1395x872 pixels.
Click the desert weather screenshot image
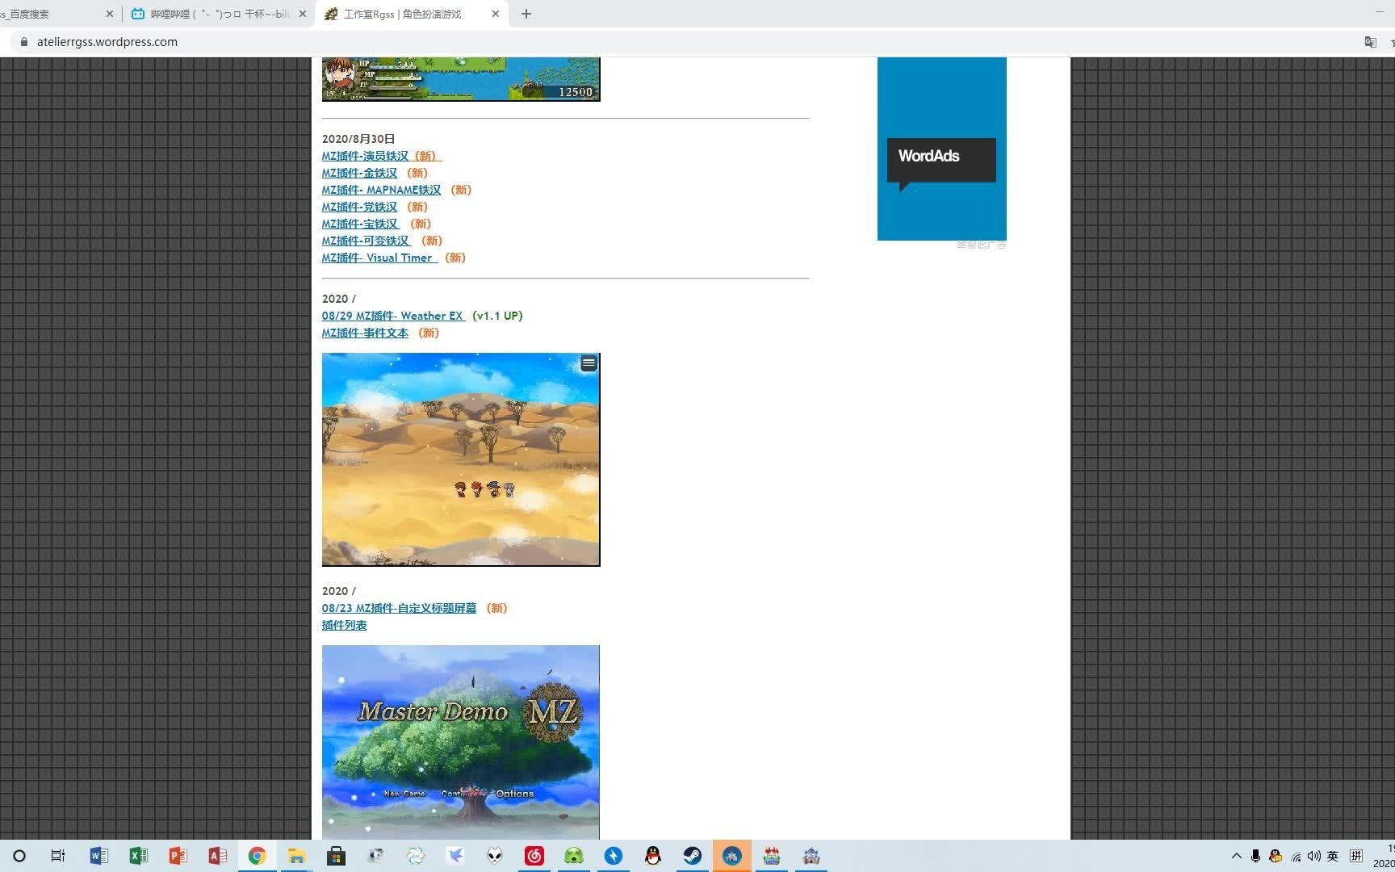pos(461,459)
